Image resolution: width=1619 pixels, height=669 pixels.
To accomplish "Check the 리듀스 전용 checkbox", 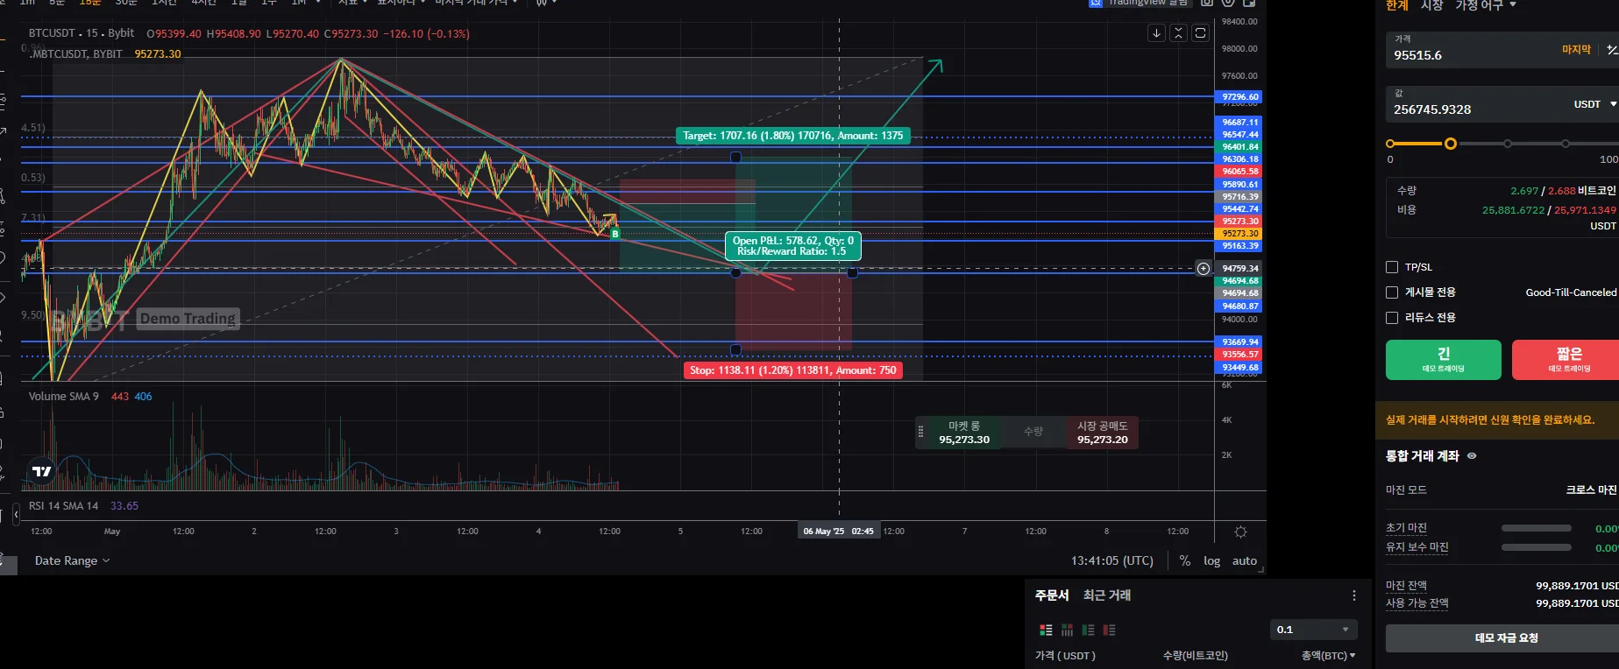I will (1392, 318).
